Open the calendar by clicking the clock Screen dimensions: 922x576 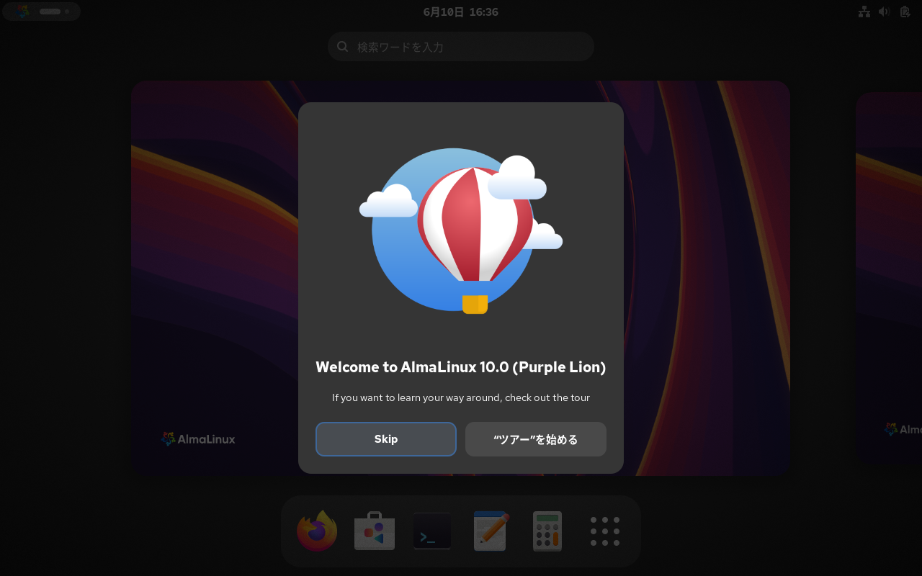(460, 12)
